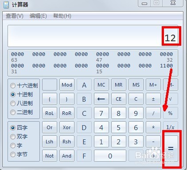Click the number 3 key
187x170 pixels.
point(136,142)
